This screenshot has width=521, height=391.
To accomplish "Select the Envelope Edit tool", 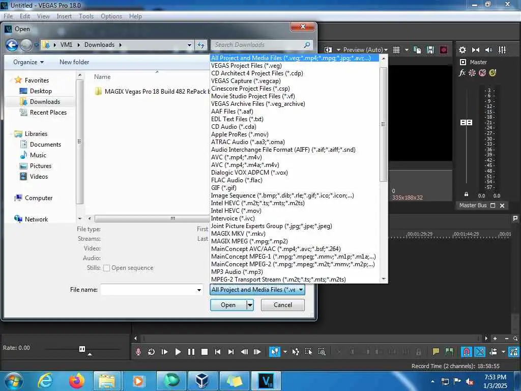I will [296, 352].
